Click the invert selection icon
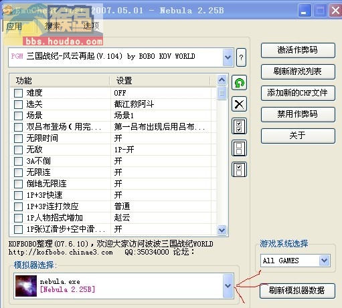 239,170
